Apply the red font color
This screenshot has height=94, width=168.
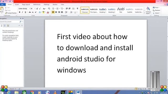(x=48, y=12)
